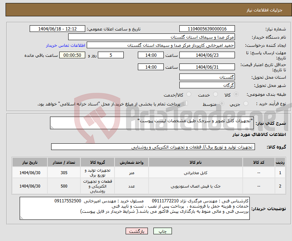Click the اطلاعات کالاهای مورد نیاز heading

tap(259, 134)
